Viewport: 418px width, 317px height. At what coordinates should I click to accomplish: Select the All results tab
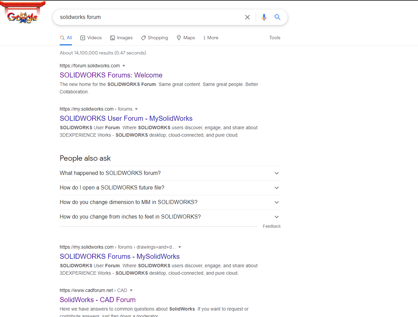[x=66, y=38]
